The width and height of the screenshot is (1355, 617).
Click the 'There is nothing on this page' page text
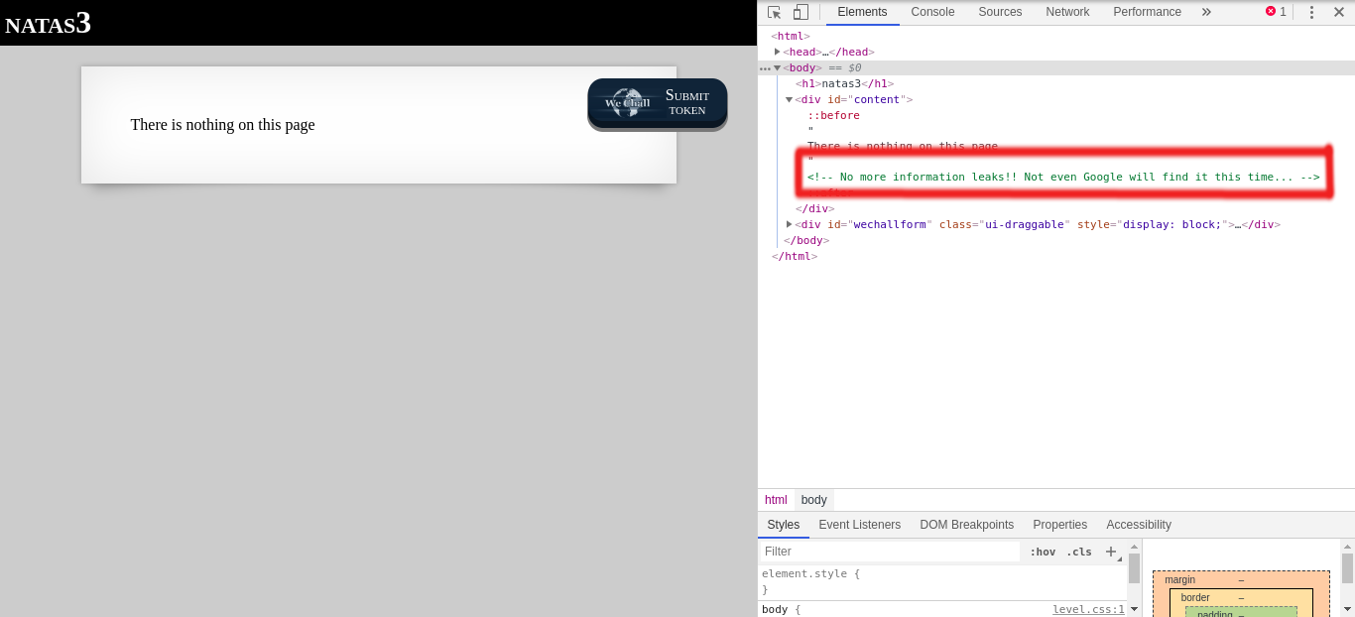223,125
